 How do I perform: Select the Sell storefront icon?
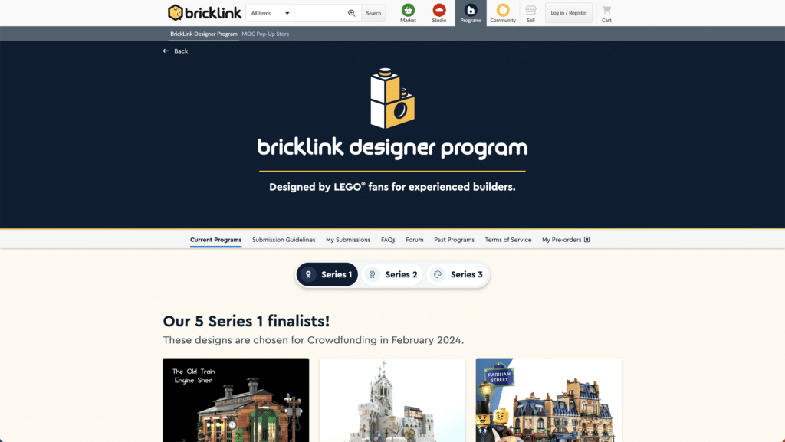(x=530, y=12)
